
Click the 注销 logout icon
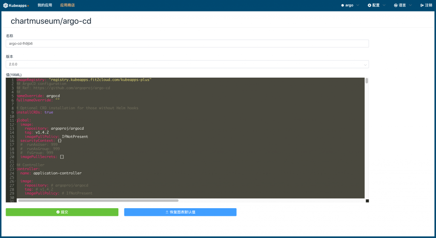pyautogui.click(x=422, y=5)
